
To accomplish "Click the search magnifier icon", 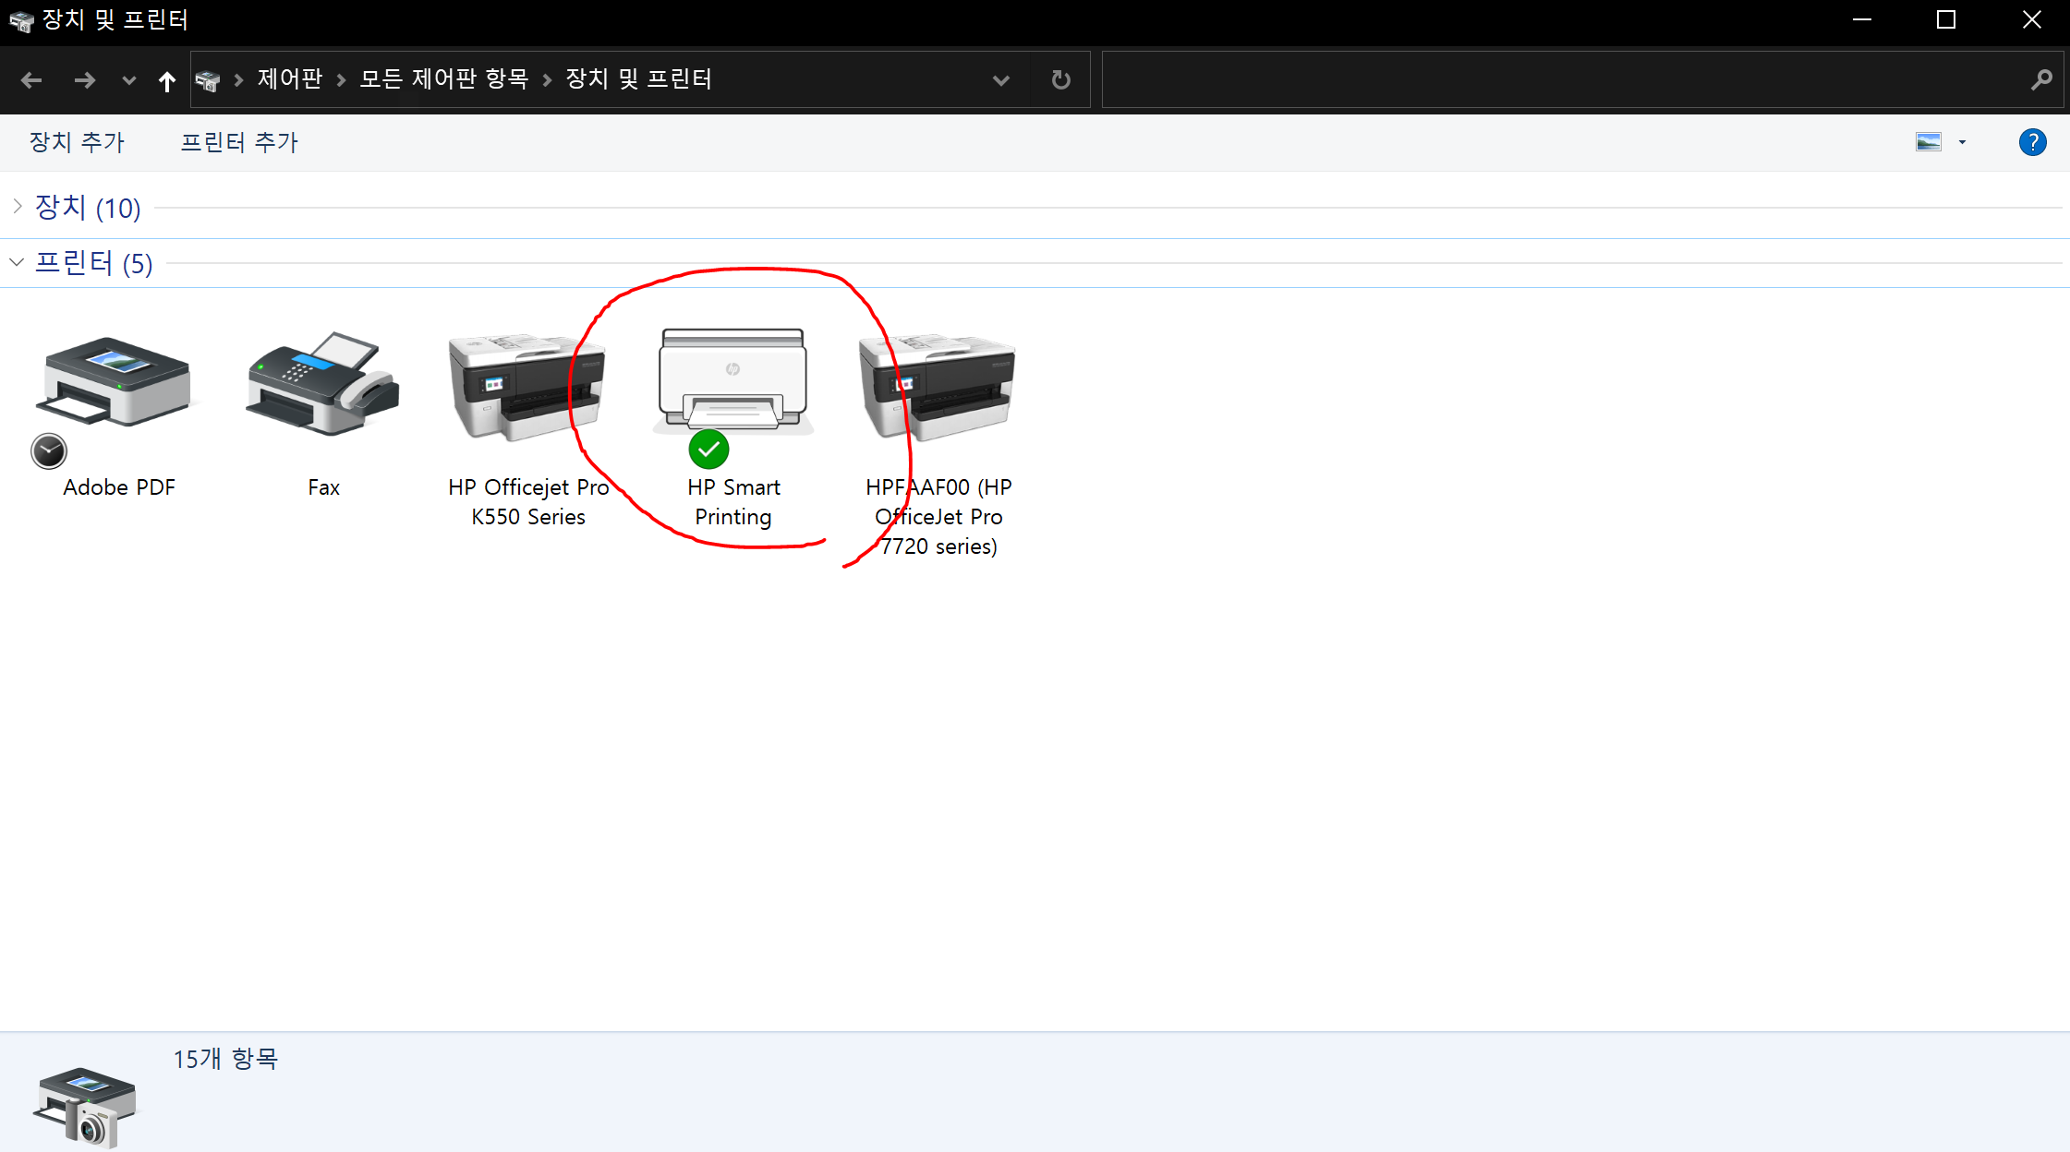I will point(2041,79).
